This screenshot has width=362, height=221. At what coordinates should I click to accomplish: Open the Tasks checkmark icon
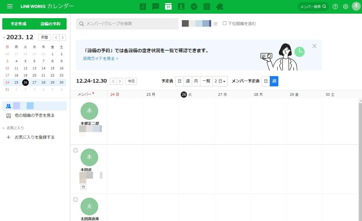pyautogui.click(x=194, y=7)
